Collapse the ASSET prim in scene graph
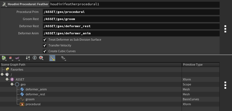232x111 pixels. [7, 79]
